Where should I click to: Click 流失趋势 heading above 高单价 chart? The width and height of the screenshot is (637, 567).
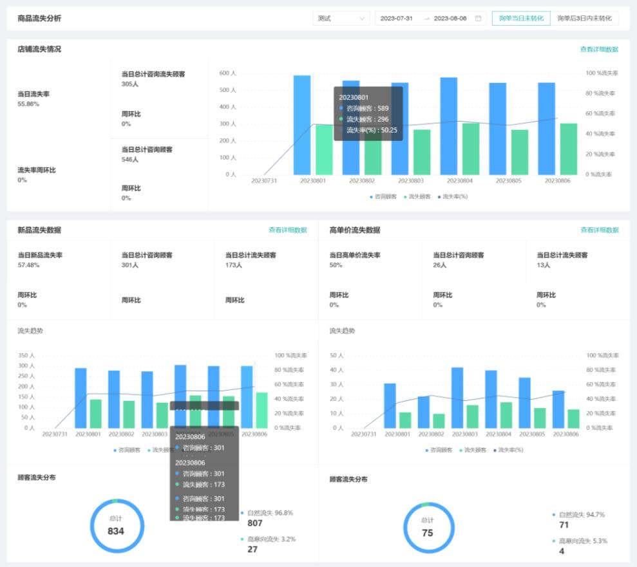pos(341,331)
